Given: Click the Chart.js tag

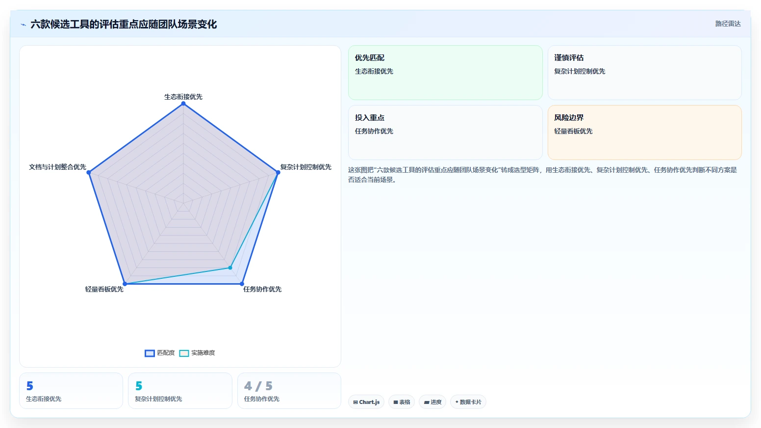Looking at the screenshot, I should point(366,402).
